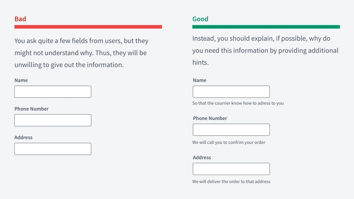Focus the Phone Number field in Bad form
Image resolution: width=354 pixels, height=199 pixels.
[53, 120]
